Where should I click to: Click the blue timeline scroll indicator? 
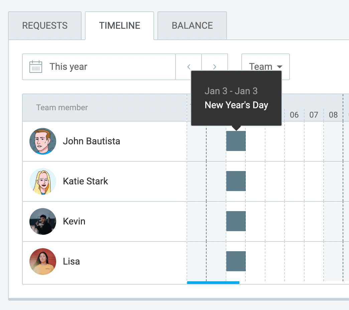[213, 283]
